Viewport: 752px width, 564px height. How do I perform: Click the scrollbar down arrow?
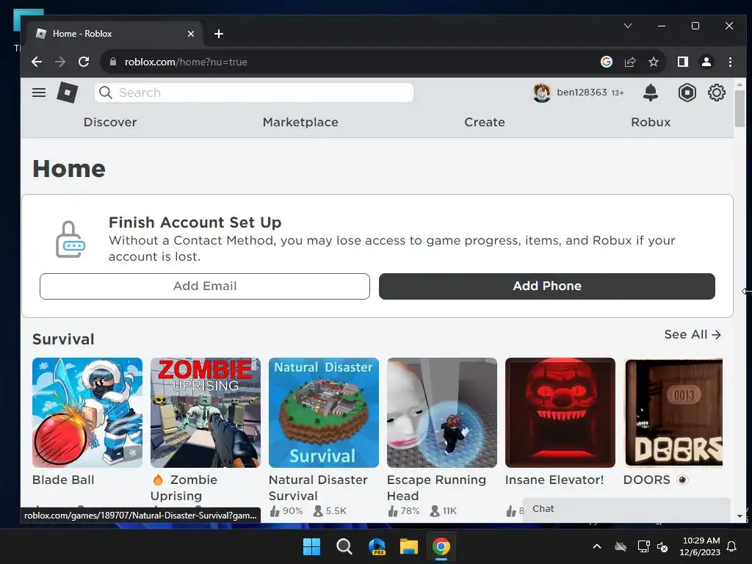coord(740,516)
